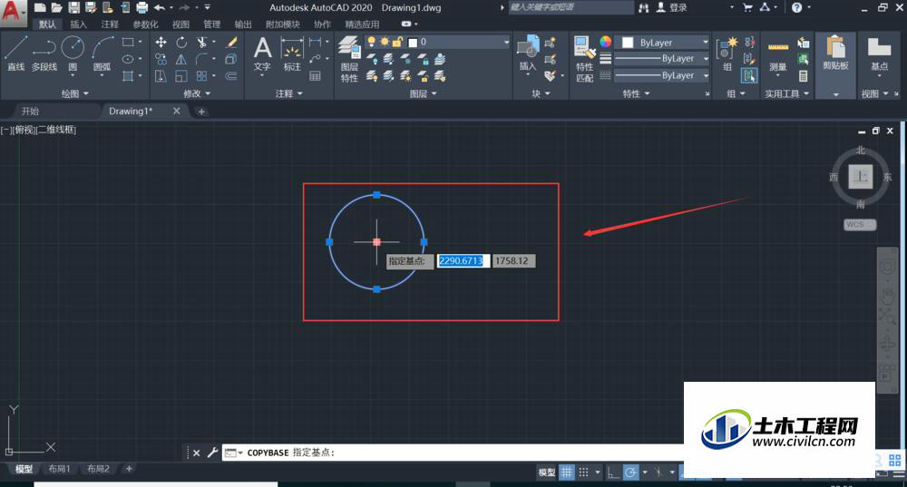Screen dimensions: 907x487
Task: Click Match Properties (特性匹配) icon
Action: pyautogui.click(x=585, y=59)
